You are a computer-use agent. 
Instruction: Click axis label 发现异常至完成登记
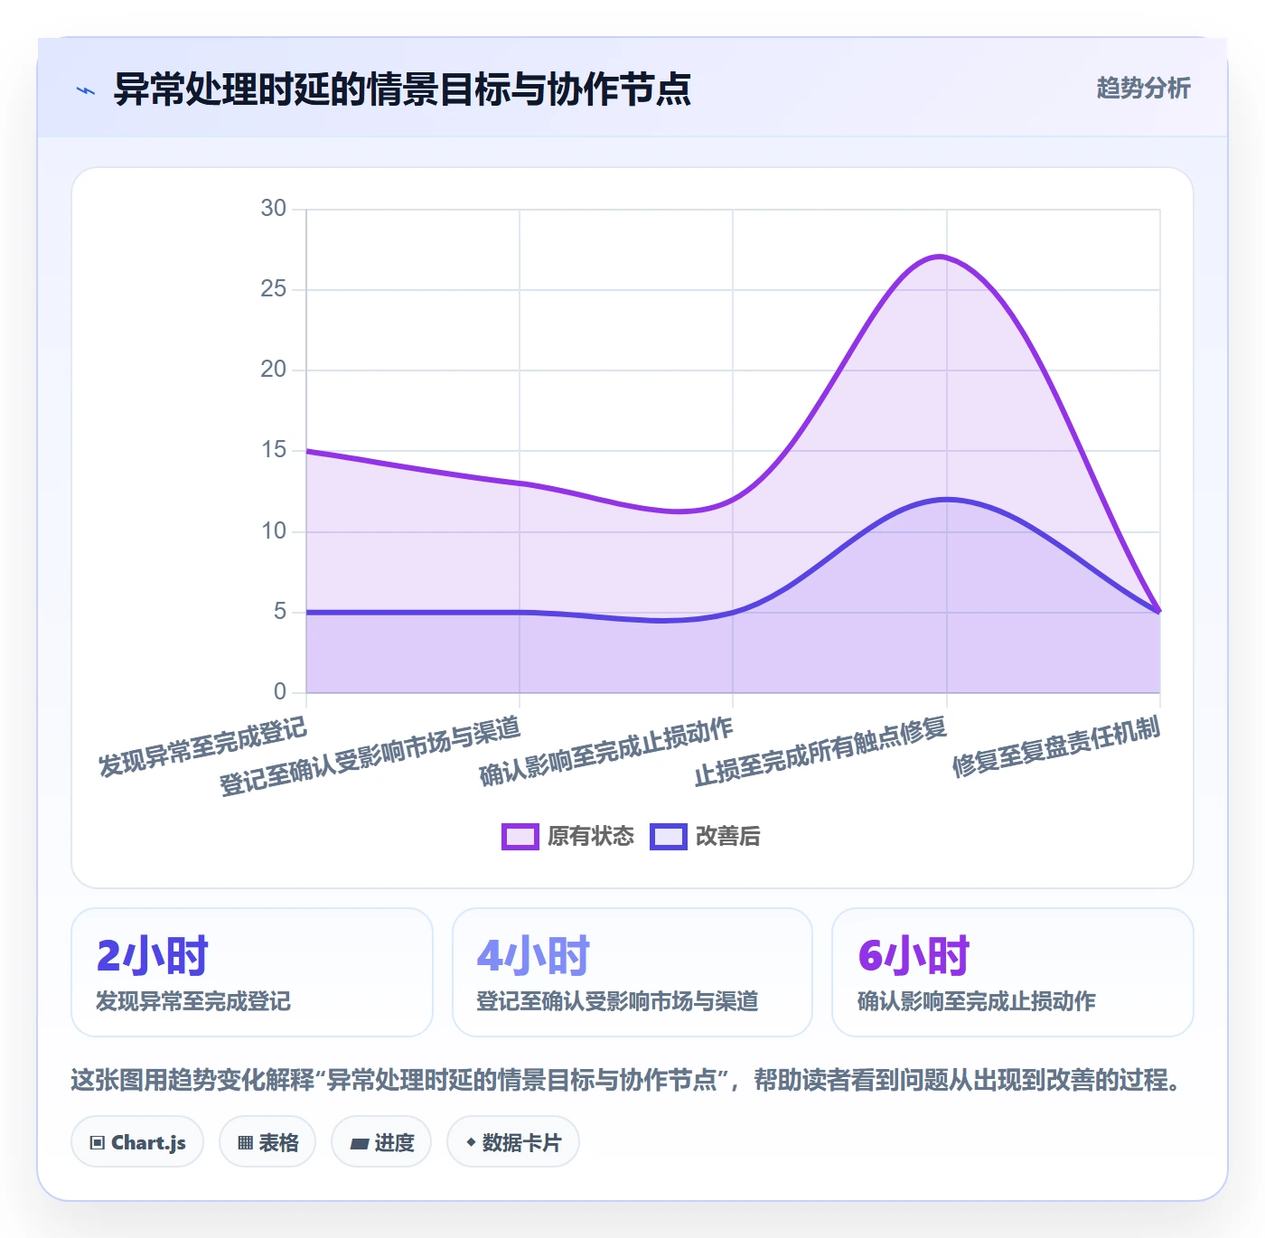pyautogui.click(x=202, y=747)
